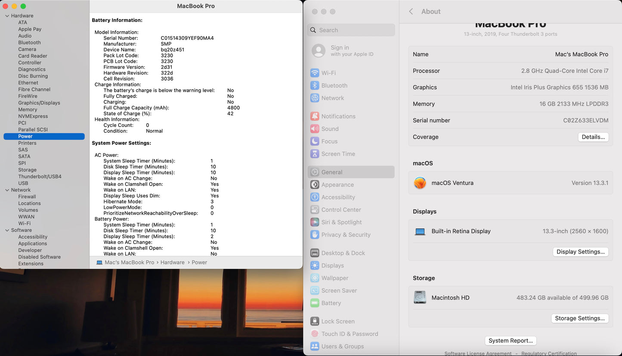This screenshot has height=356, width=622.
Task: Open Software License Agreement link
Action: pos(478,353)
